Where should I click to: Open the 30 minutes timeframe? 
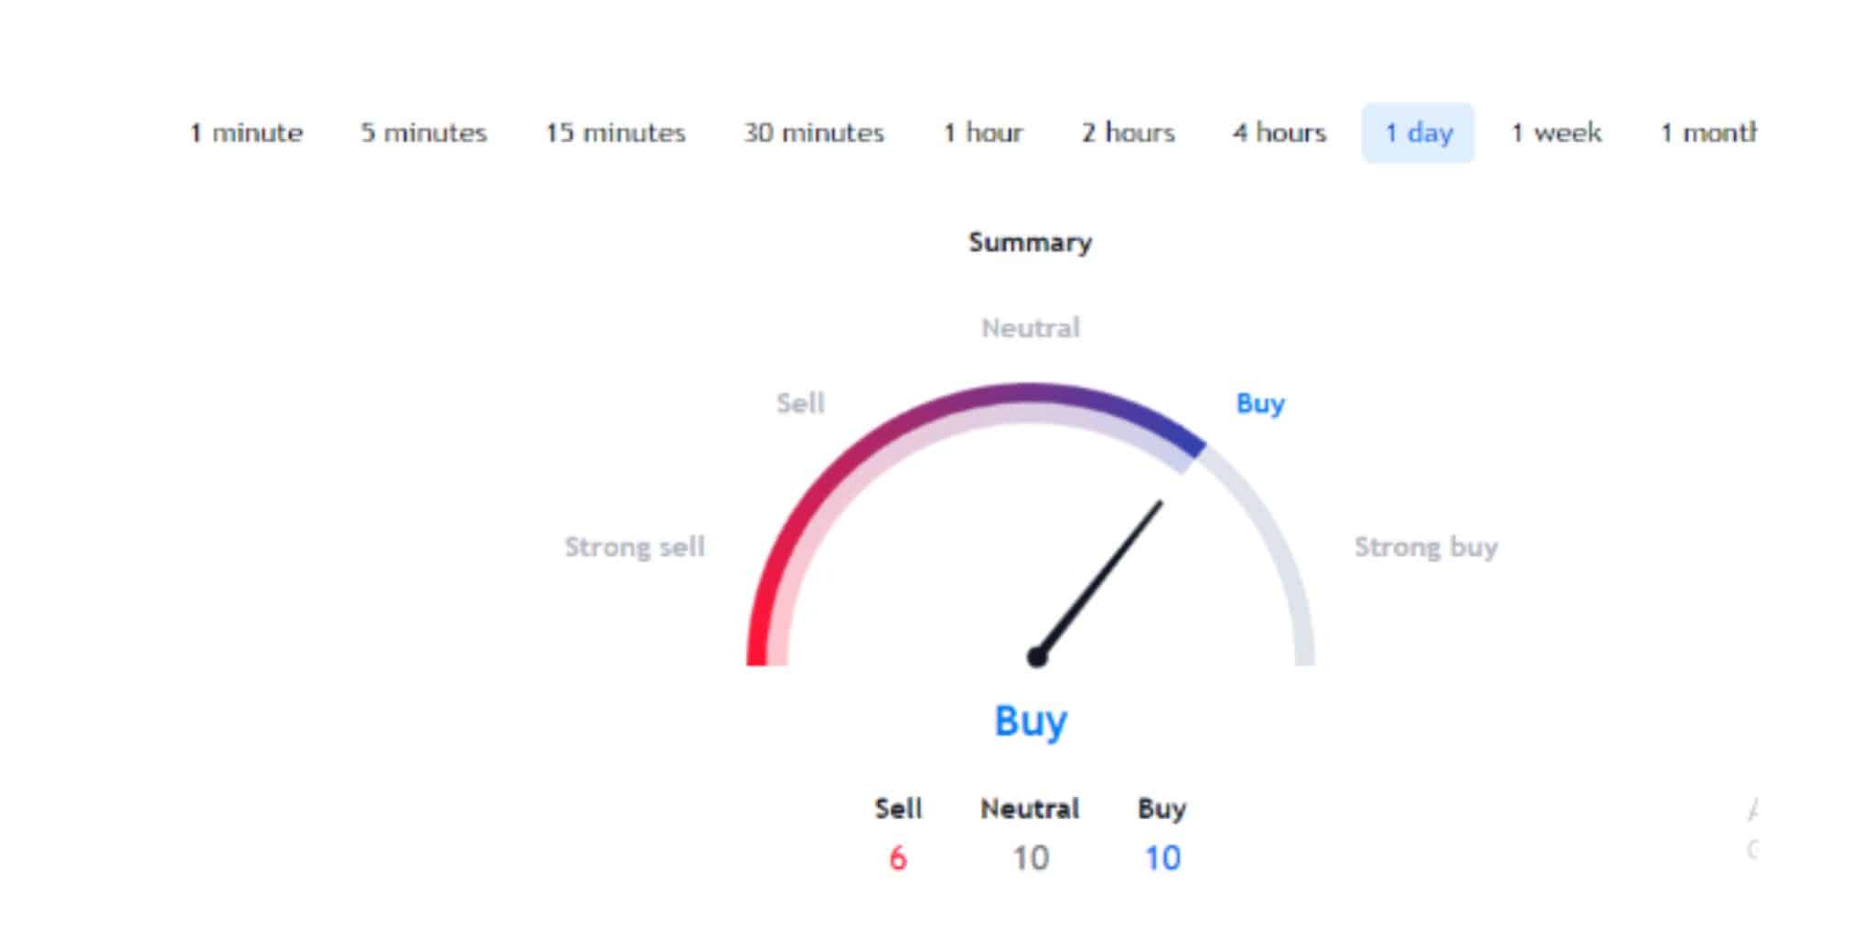click(814, 133)
